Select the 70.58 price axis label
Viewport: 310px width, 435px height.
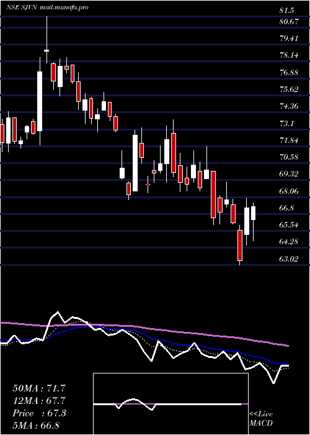click(x=289, y=157)
